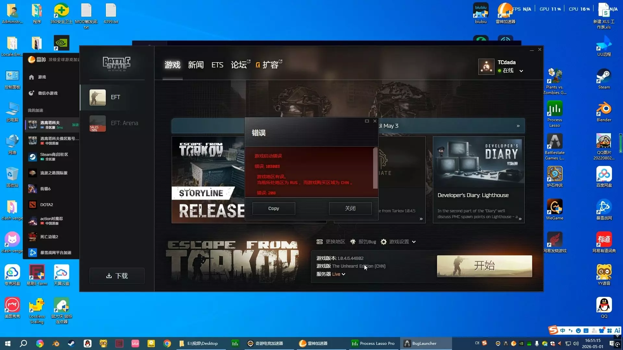Viewport: 623px width, 350px height.
Task: Click 更换地区 change region link
Action: pos(331,242)
